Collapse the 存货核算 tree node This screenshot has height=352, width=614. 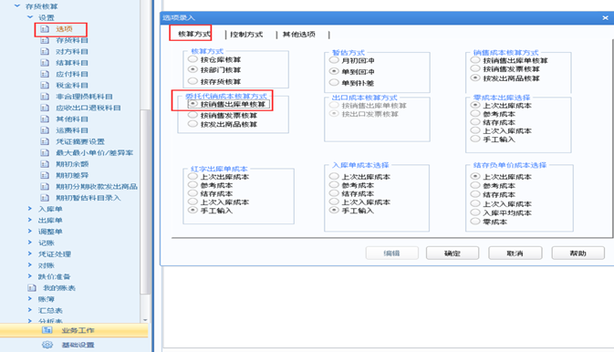click(16, 5)
